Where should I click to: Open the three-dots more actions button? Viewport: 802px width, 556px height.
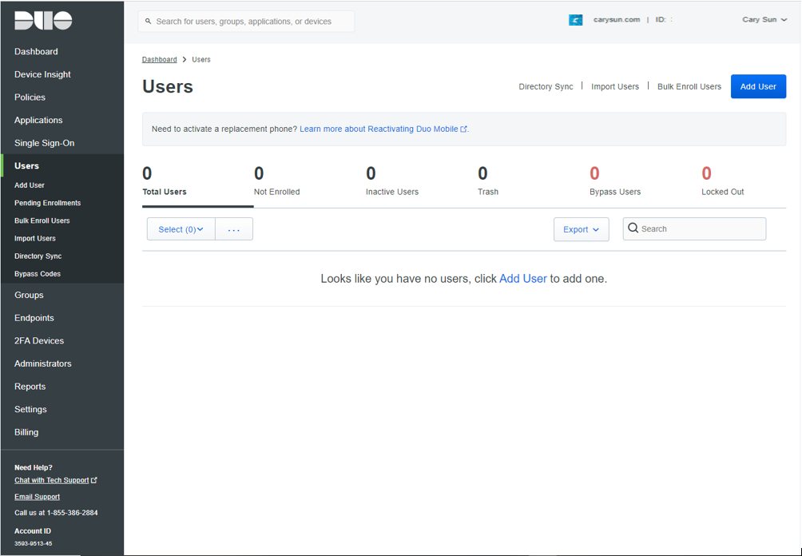(x=234, y=229)
